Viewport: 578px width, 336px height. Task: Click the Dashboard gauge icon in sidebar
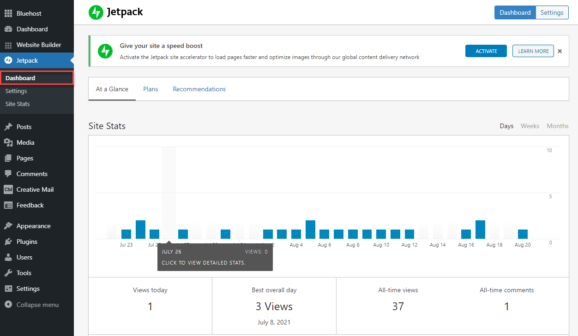8,29
